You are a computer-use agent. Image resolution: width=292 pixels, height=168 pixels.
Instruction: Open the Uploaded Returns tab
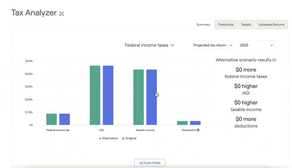coord(271,24)
